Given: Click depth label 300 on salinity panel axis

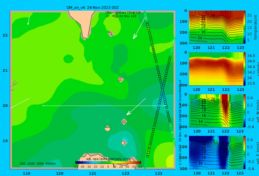Looking at the screenshot, I should tap(183, 85).
